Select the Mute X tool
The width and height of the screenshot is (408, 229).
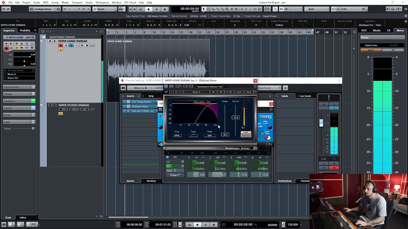tap(231, 9)
